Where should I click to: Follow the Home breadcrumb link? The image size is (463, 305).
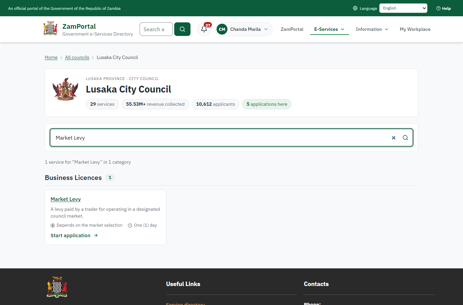click(x=51, y=57)
